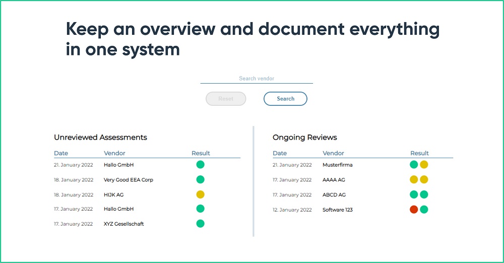The width and height of the screenshot is (504, 263).
Task: Sort Ongoing Reviews by Date column header
Action: click(280, 153)
